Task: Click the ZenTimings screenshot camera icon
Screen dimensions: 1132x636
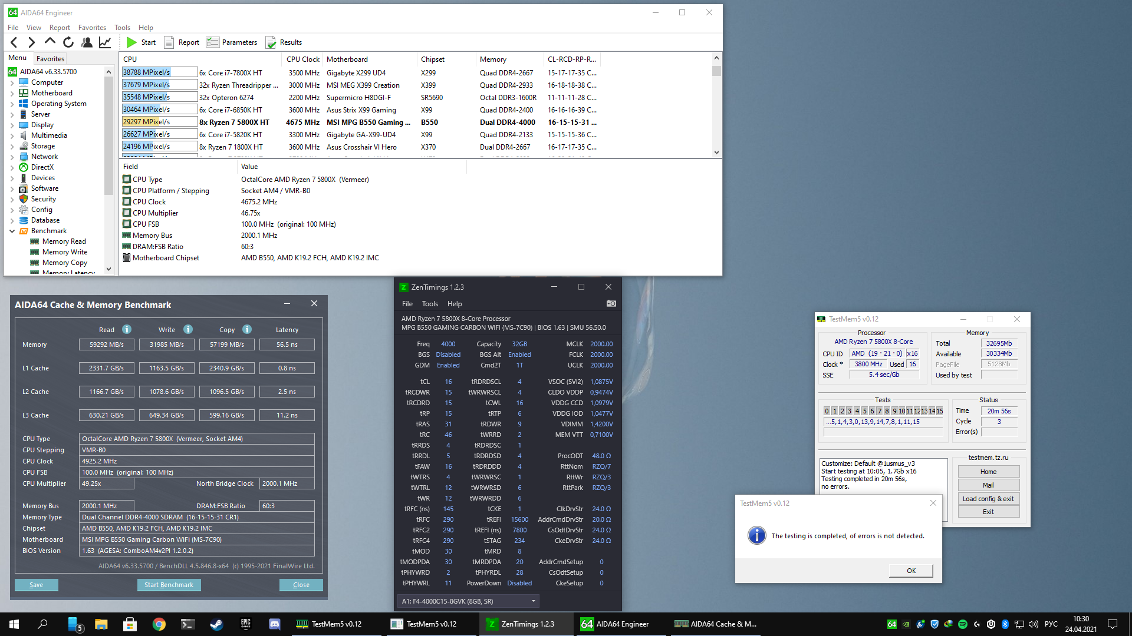Action: [611, 303]
